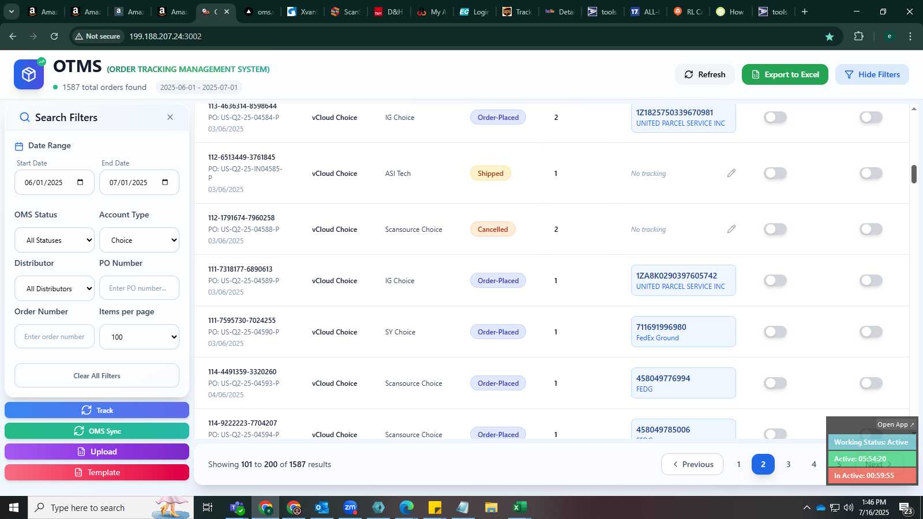Open the notifications center icon
This screenshot has height=519, width=923.
pyautogui.click(x=905, y=508)
